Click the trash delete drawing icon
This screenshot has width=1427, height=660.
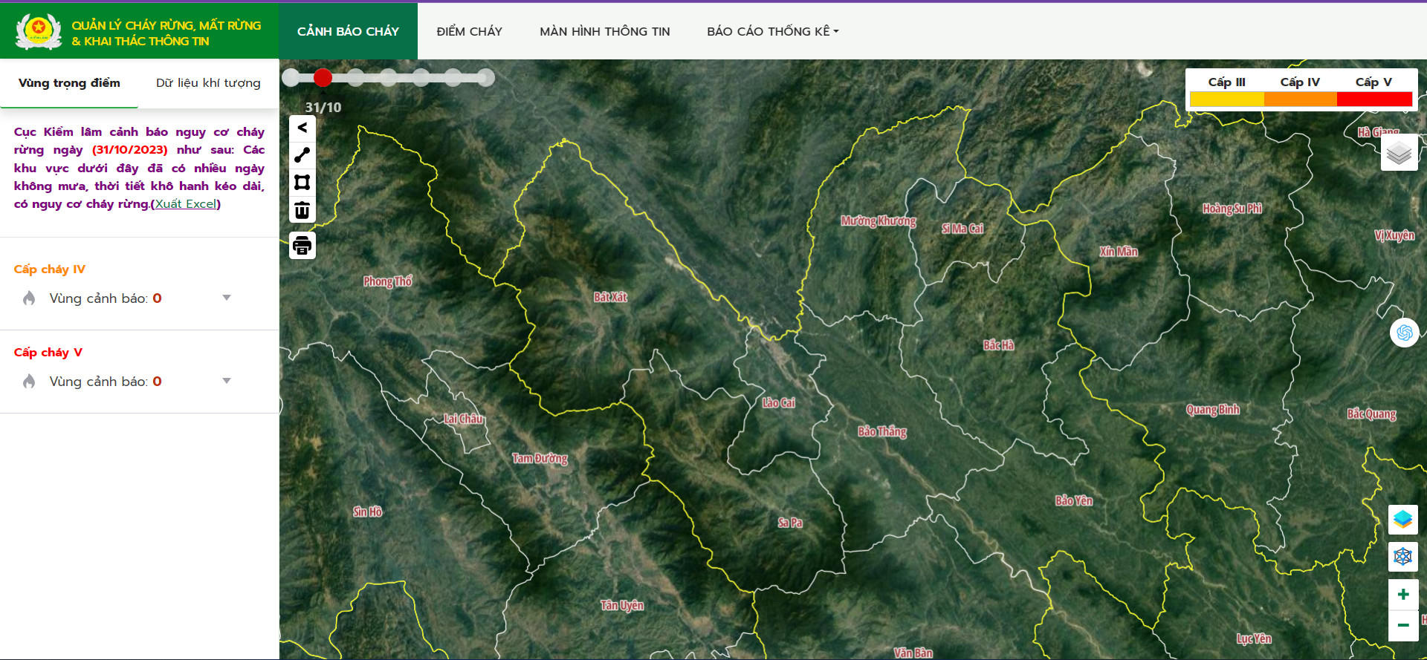click(x=302, y=210)
